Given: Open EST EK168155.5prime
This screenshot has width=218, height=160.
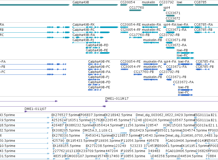Looking at the screenshot, I should (67, 146).
